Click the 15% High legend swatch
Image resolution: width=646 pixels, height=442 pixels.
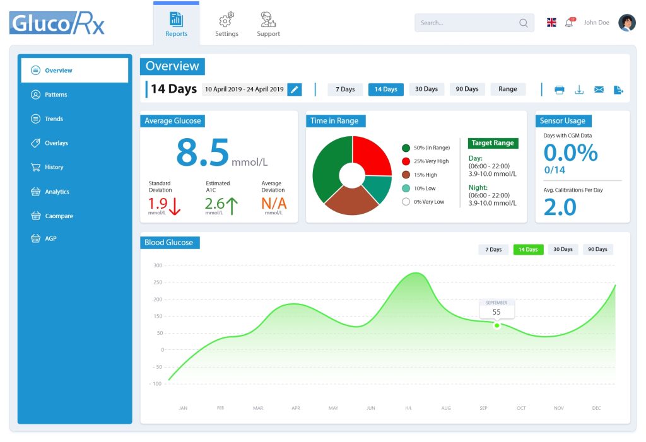coord(406,175)
